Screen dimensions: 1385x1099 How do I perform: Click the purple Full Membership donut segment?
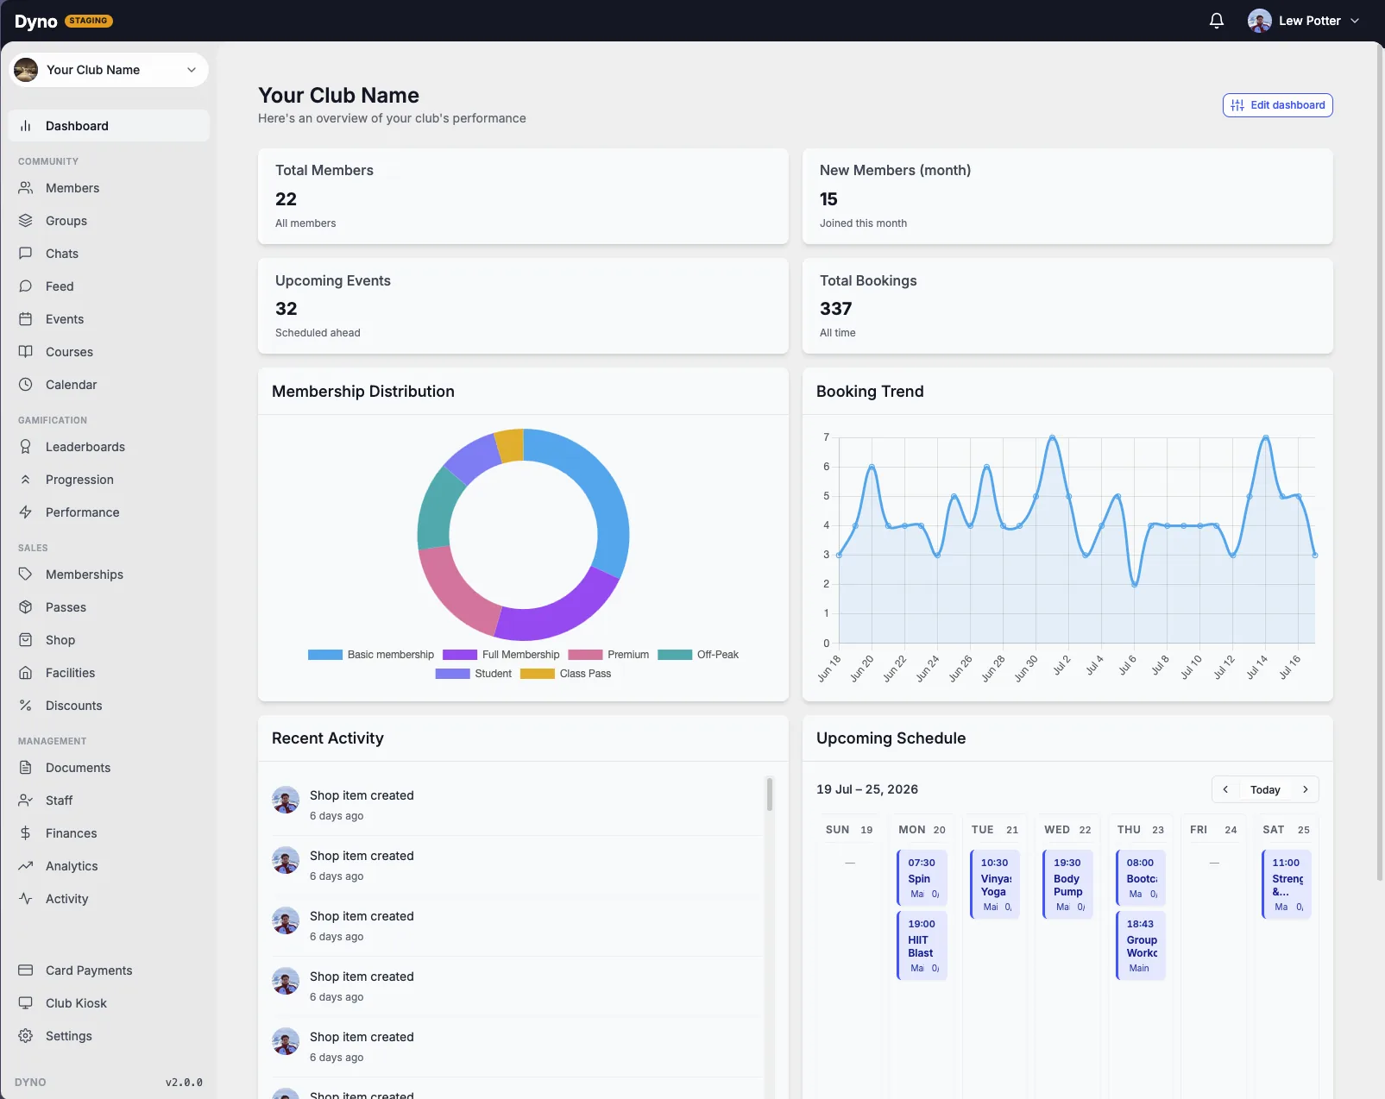coord(561,609)
